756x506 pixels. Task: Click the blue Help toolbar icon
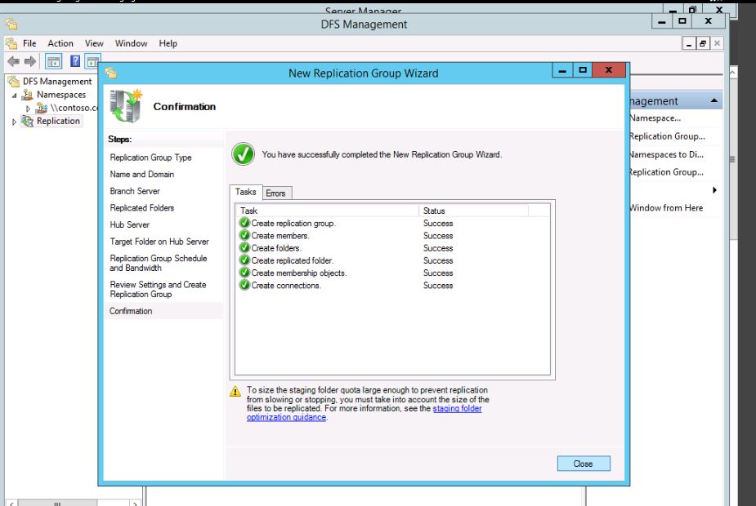pos(75,62)
